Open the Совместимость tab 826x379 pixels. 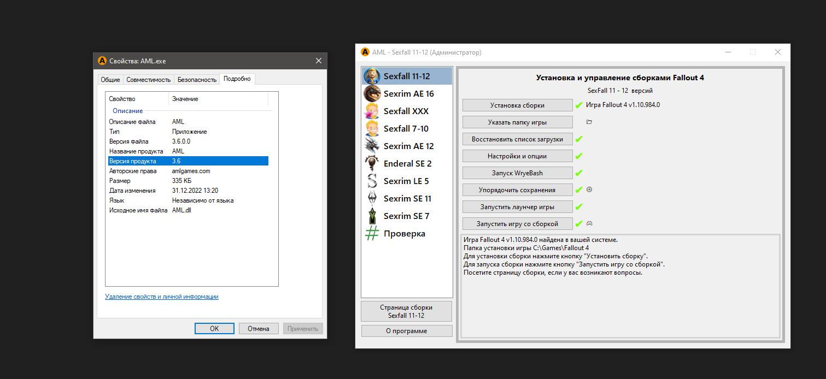(x=149, y=80)
